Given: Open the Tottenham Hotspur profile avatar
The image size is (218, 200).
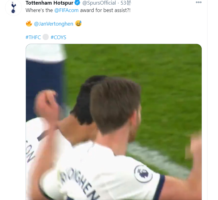Looking at the screenshot, I should (x=13, y=8).
